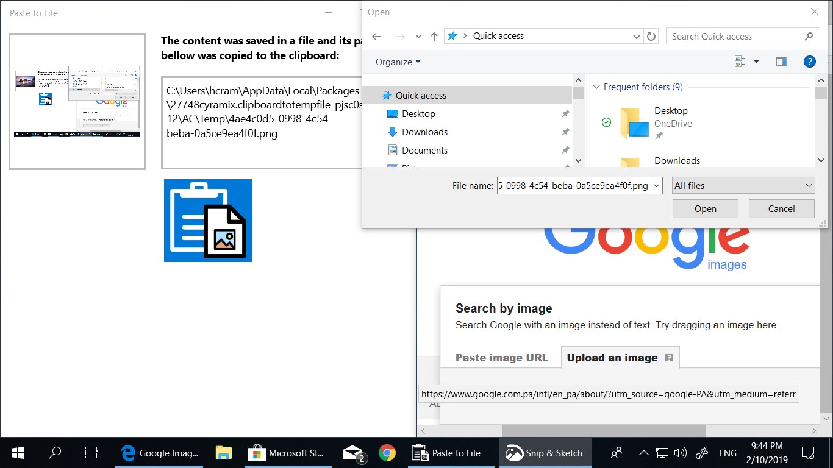Collapse the Frequent folders group

(x=597, y=87)
